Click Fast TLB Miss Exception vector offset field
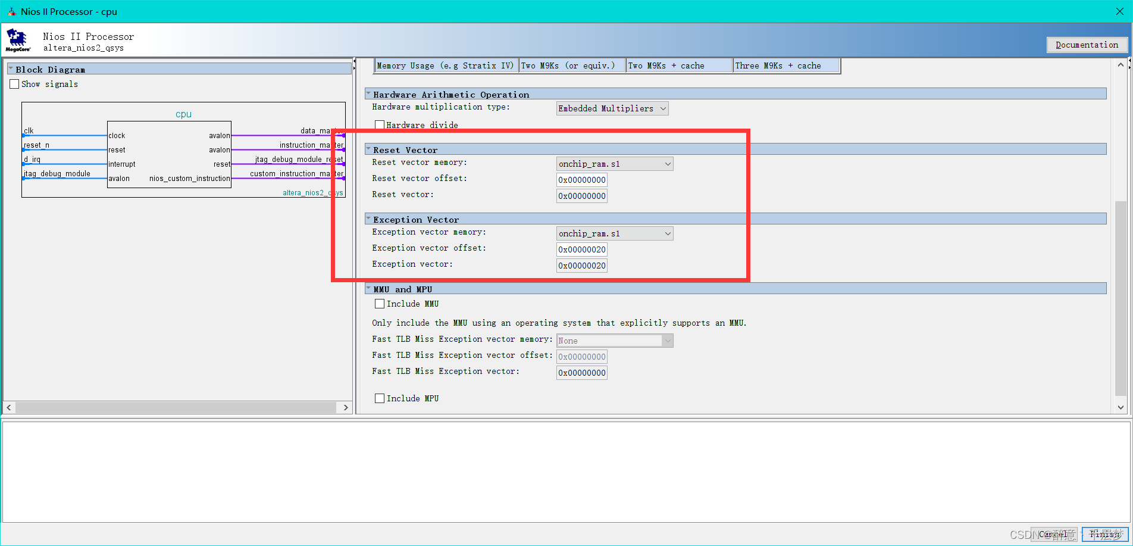The image size is (1133, 546). coord(582,357)
